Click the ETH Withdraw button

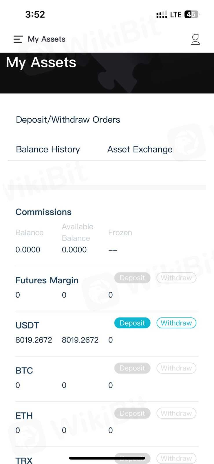click(176, 413)
